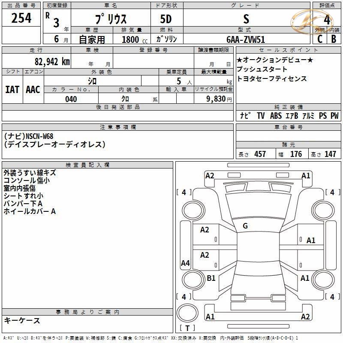Viewport: 343px width, 343px height.
Task: Click TV in genuine equipment row
Action: pyautogui.click(x=261, y=115)
